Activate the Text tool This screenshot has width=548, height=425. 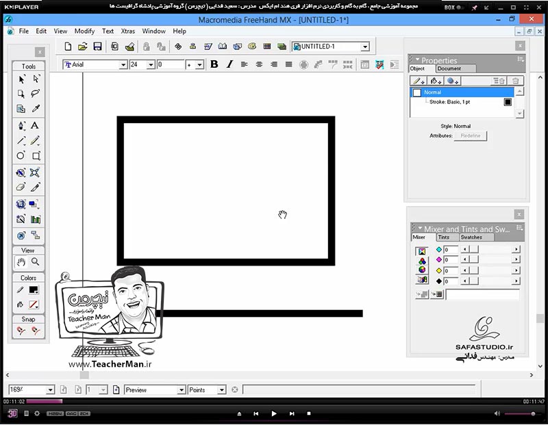[x=35, y=125]
